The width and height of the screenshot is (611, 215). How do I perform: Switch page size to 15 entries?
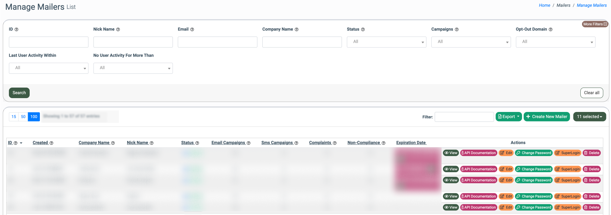[14, 117]
